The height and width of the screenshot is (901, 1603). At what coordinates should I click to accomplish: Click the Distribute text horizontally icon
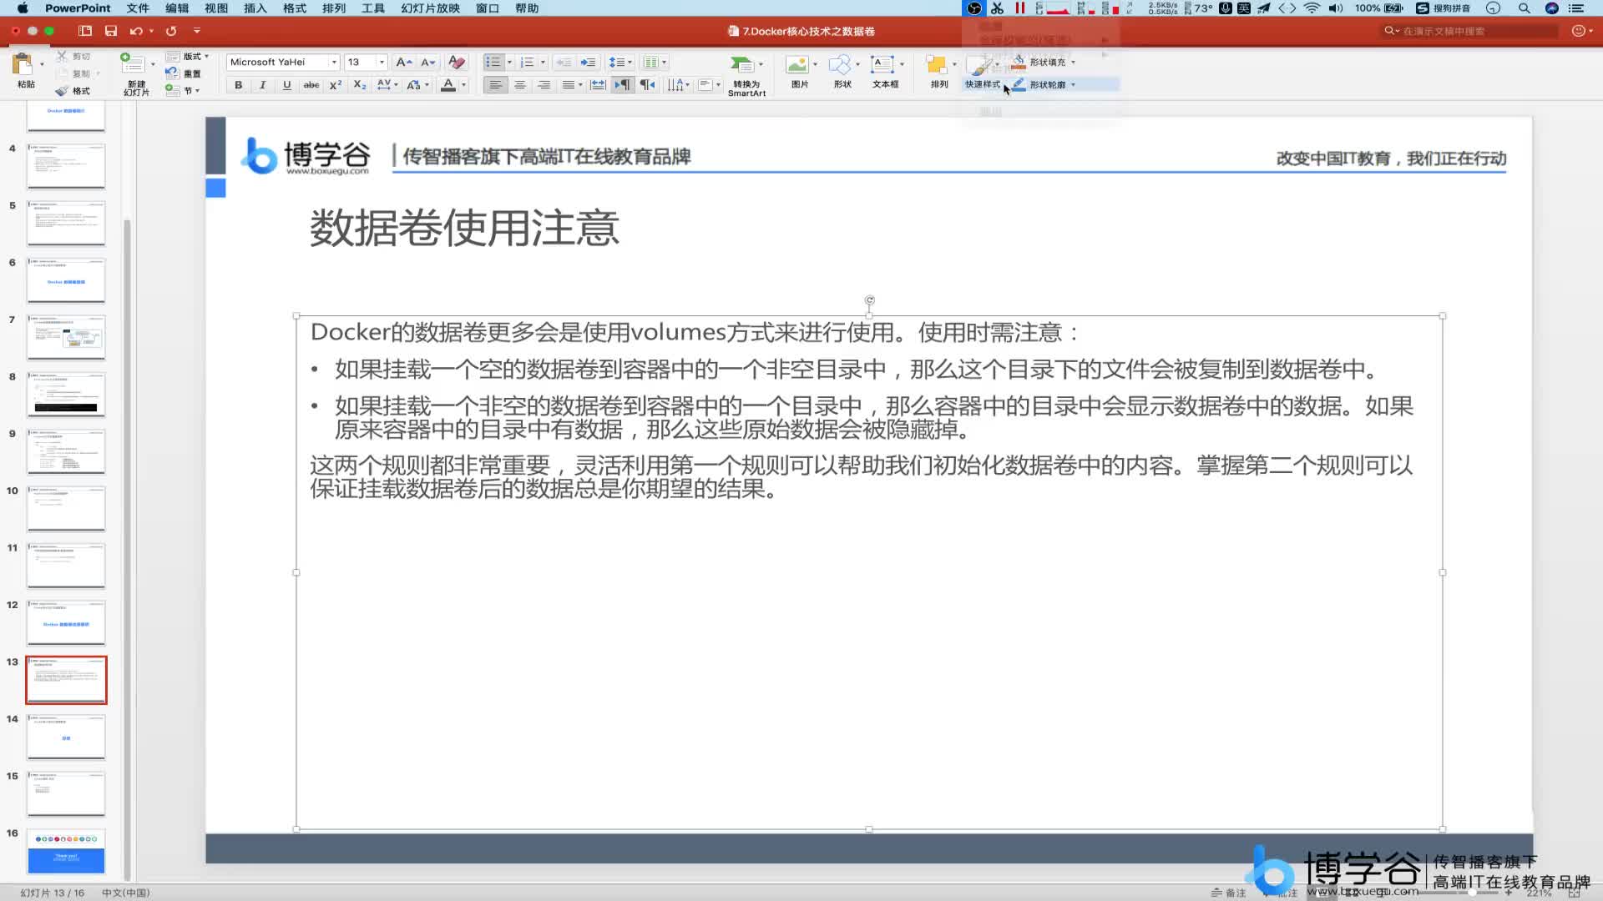pyautogui.click(x=598, y=85)
